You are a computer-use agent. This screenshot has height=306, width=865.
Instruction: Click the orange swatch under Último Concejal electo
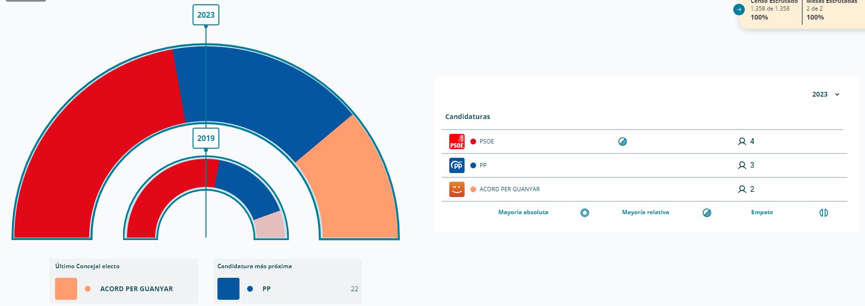[66, 289]
